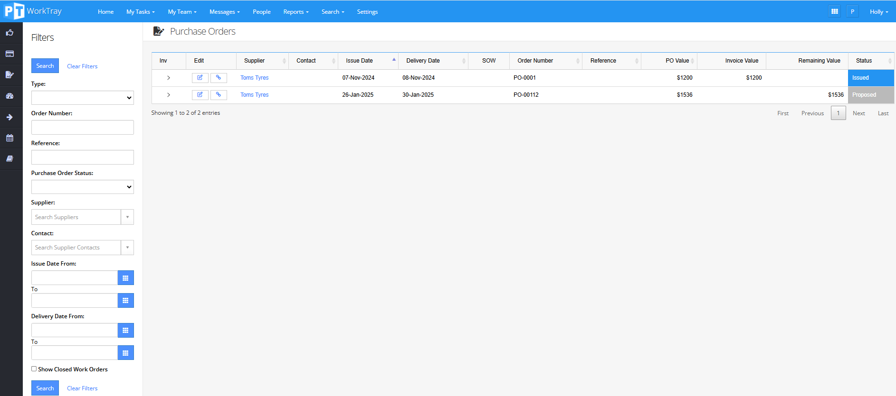This screenshot has height=396, width=896.
Task: Open the Purchase Order Status dropdown
Action: (x=82, y=187)
